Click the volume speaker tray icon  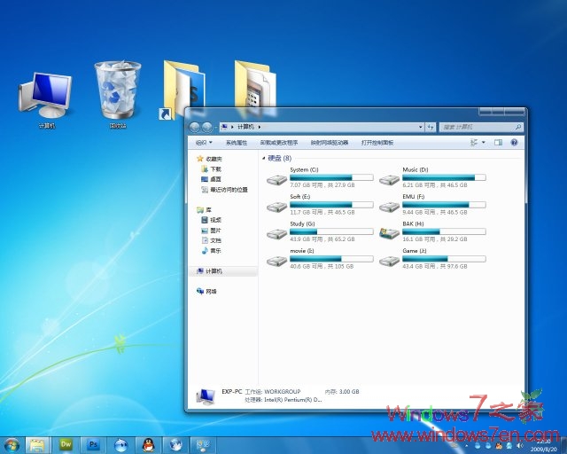pyautogui.click(x=520, y=445)
